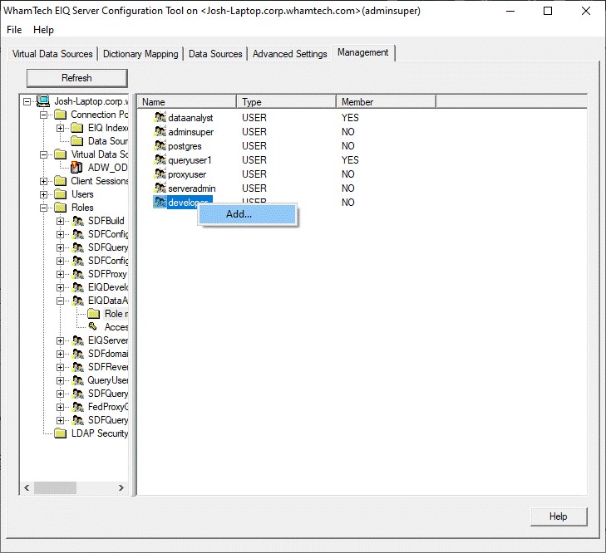The width and height of the screenshot is (606, 553).
Task: Click the EIQServer role icon
Action: [77, 340]
